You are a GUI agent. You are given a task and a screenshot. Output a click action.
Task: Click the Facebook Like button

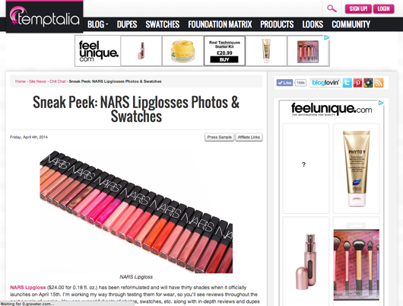click(284, 83)
